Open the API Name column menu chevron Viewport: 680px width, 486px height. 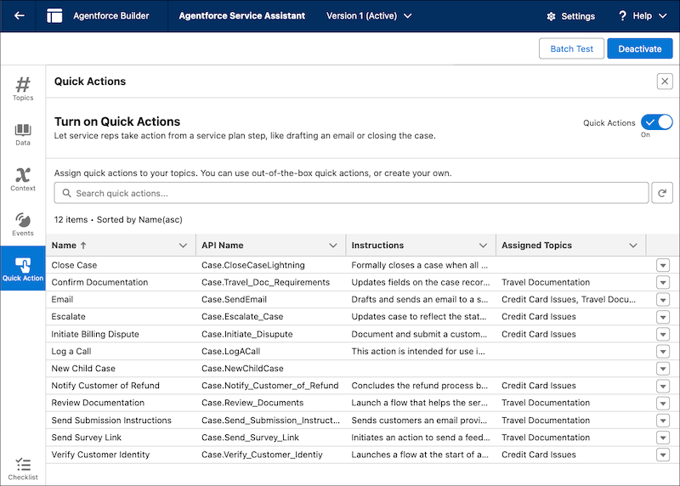pos(333,246)
